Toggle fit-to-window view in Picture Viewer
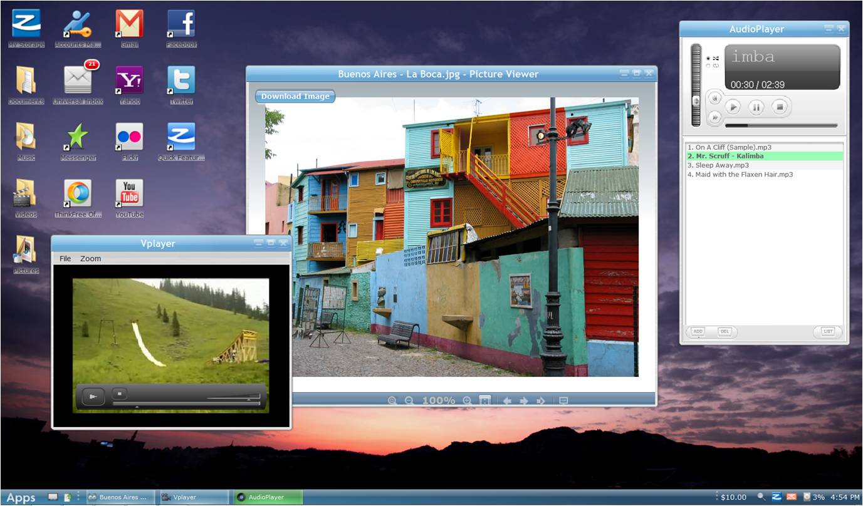 coord(484,400)
